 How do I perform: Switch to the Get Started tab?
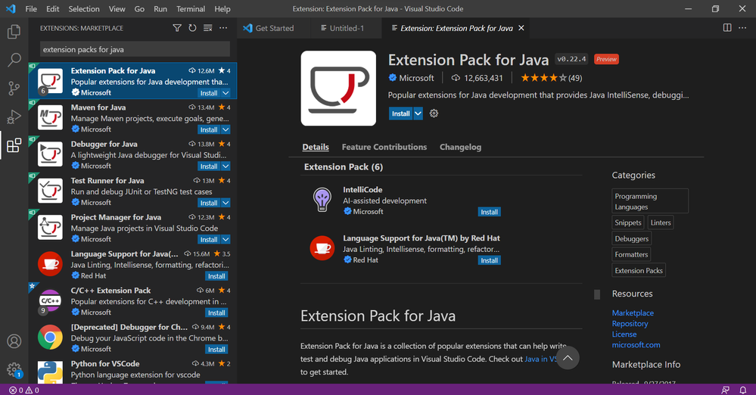coord(274,28)
